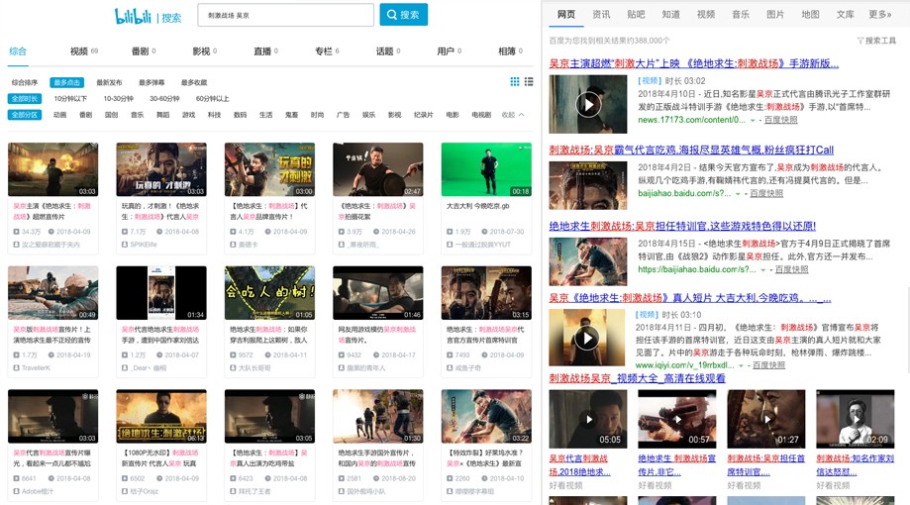Expand the Baidu 更多» tab menu

(x=880, y=15)
